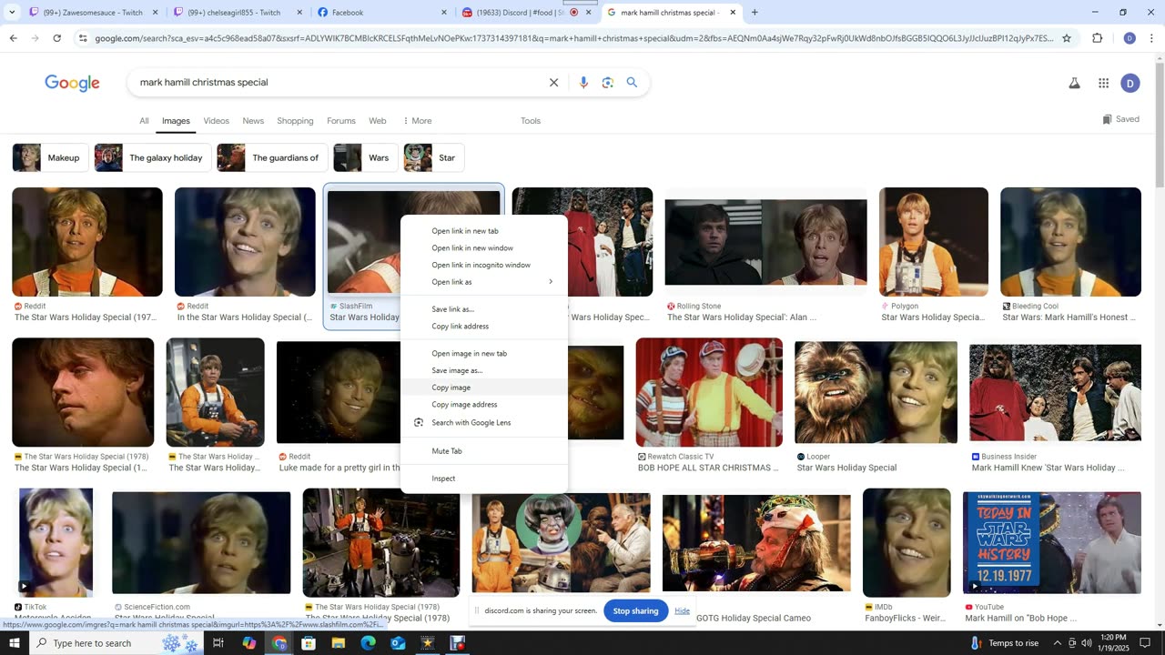
Task: Select The galaxy holiday filter chip
Action: pyautogui.click(x=153, y=157)
